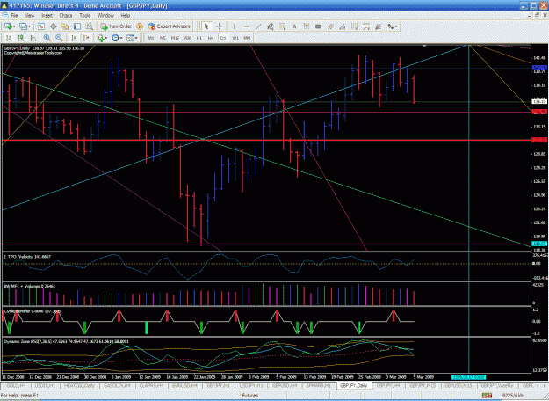549x401 pixels.
Task: Select the Gann fan tool
Action: pyautogui.click(x=378, y=26)
